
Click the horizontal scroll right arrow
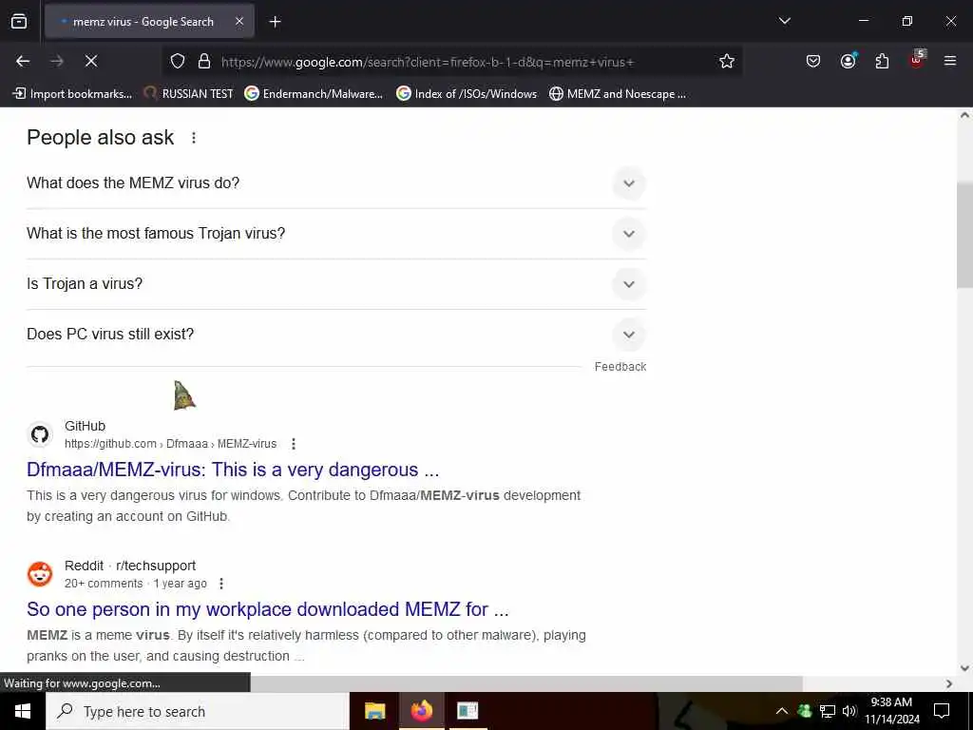coord(949,683)
